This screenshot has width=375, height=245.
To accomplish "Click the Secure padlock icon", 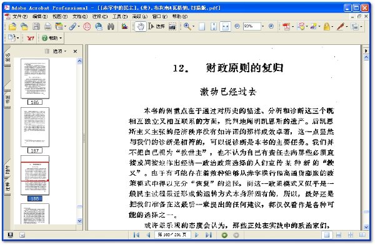I will [326, 26].
